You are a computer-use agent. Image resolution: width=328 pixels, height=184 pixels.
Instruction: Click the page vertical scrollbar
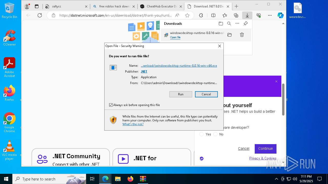coord(283,99)
